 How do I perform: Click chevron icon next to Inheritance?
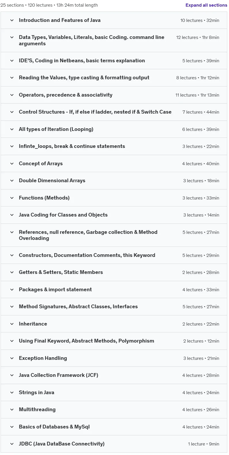12,324
